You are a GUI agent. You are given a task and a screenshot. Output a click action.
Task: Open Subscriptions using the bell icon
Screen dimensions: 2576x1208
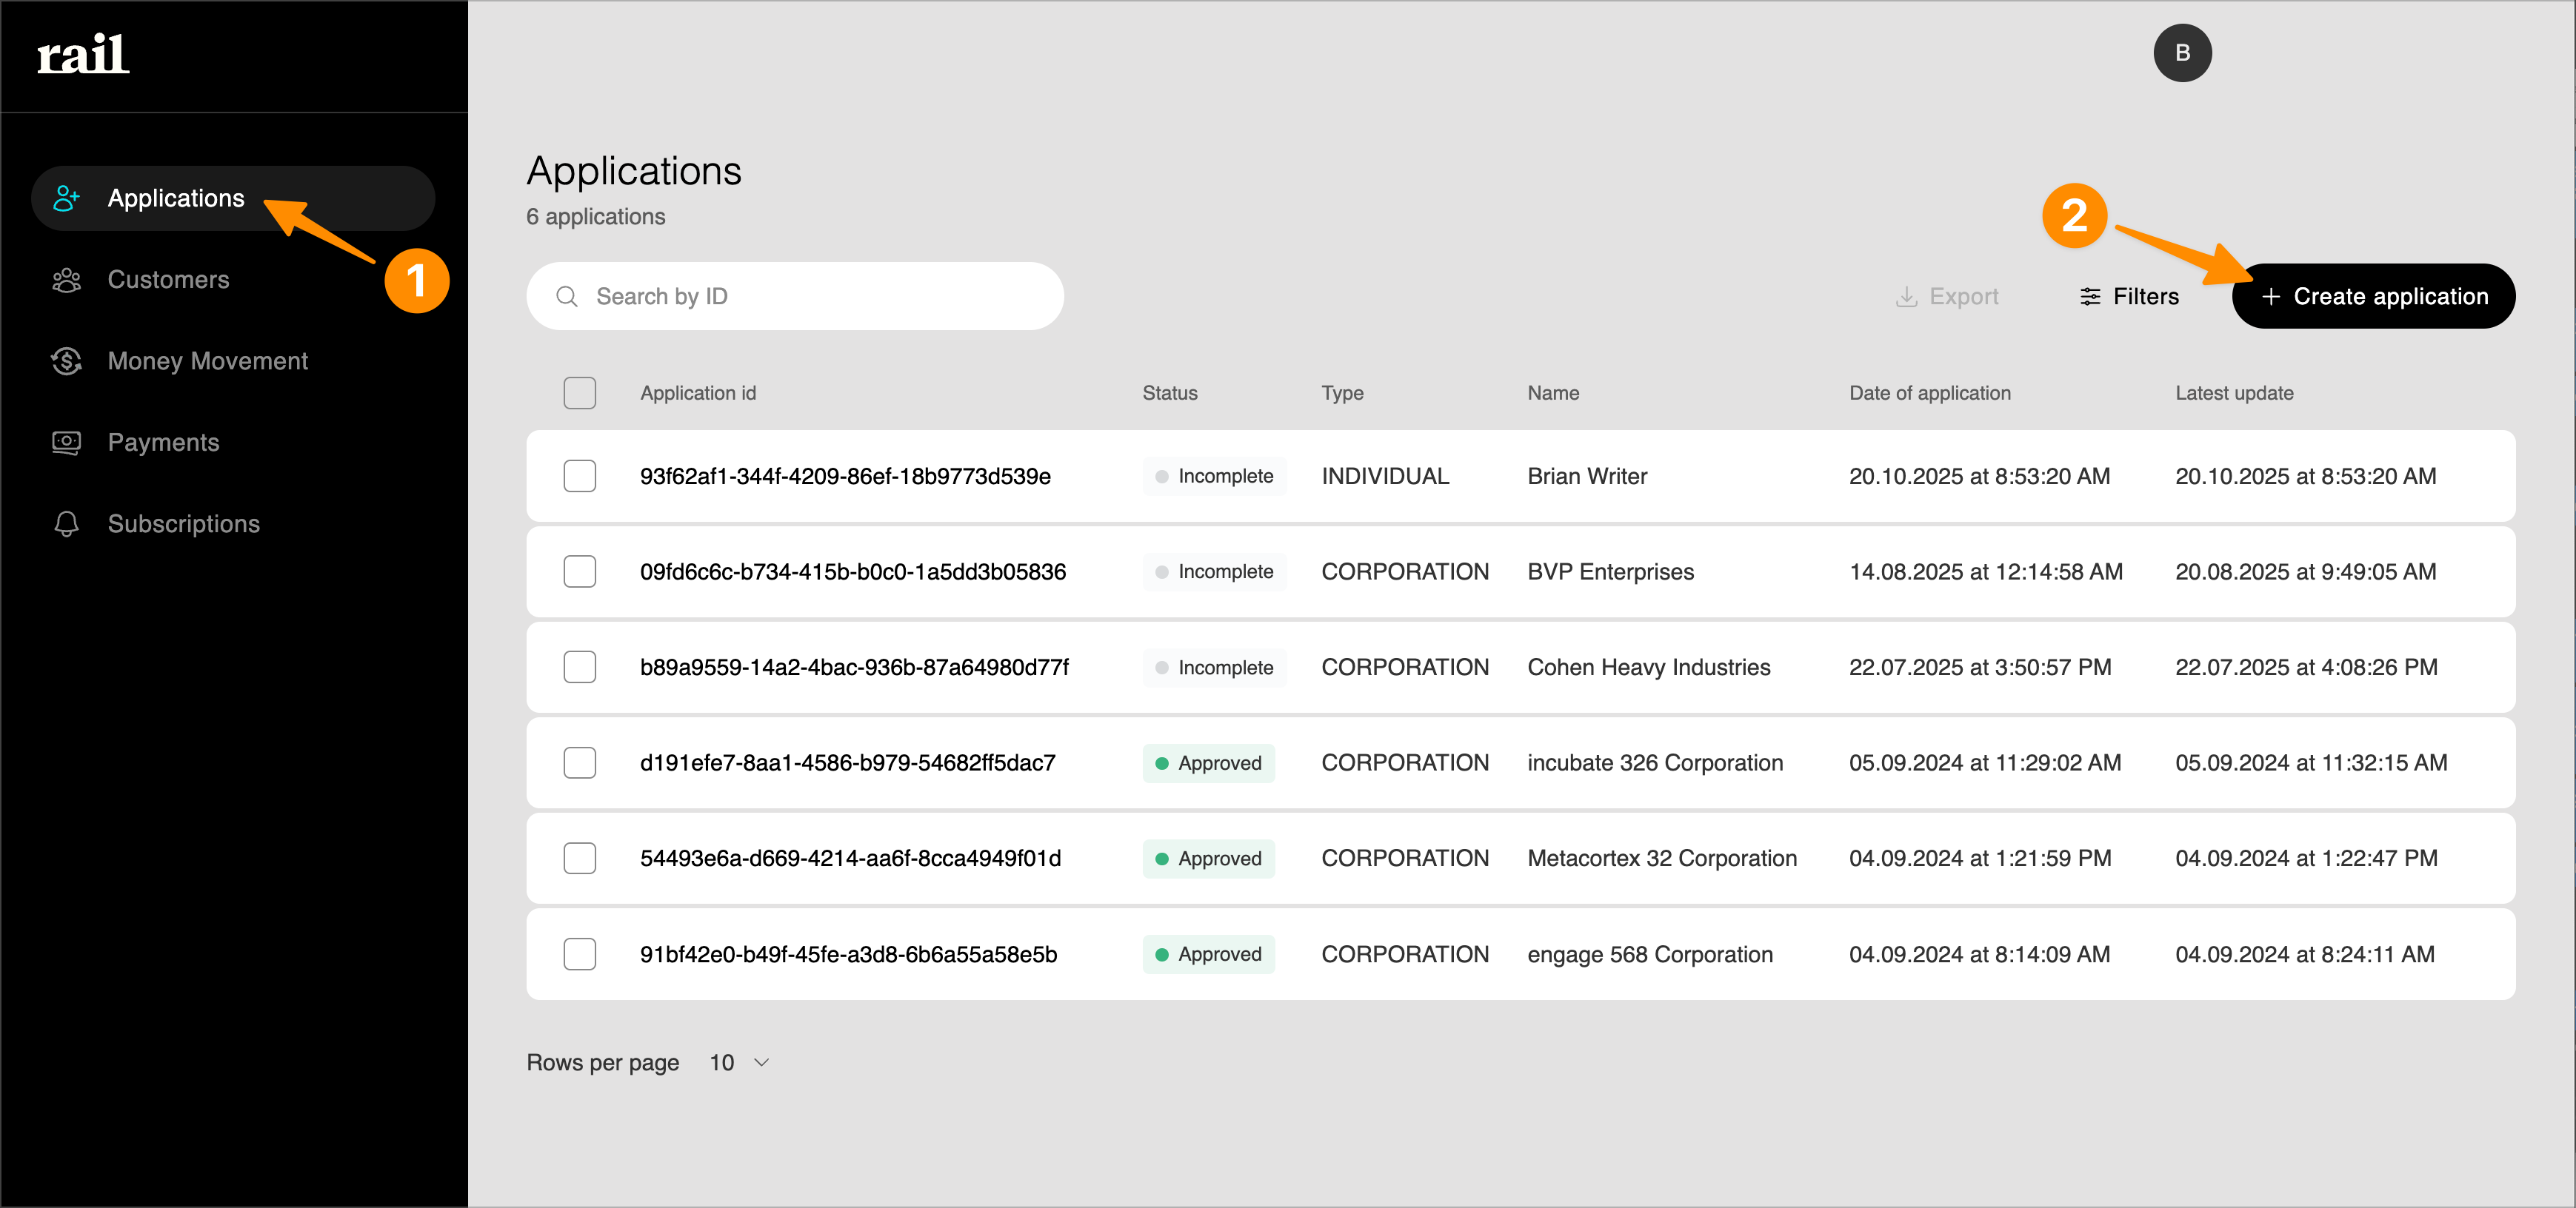(x=66, y=523)
